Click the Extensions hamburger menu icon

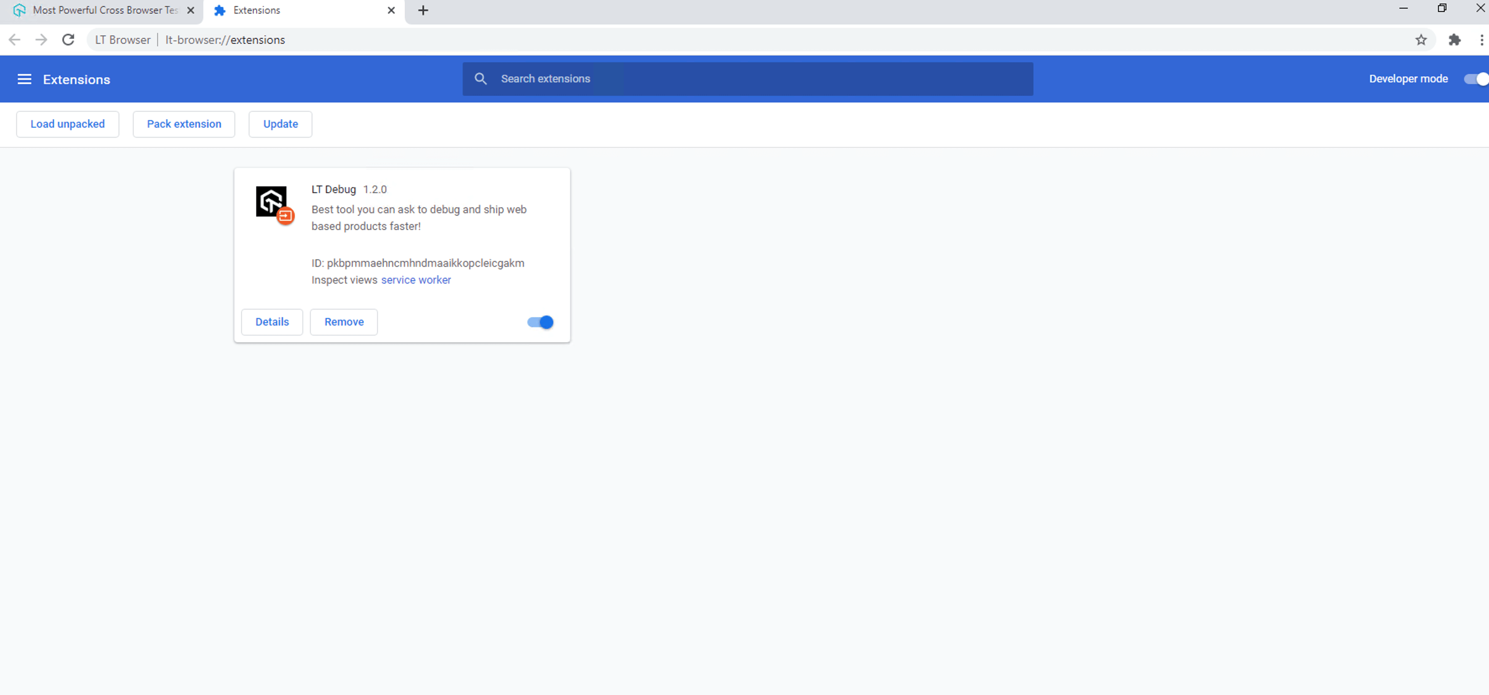(x=24, y=79)
